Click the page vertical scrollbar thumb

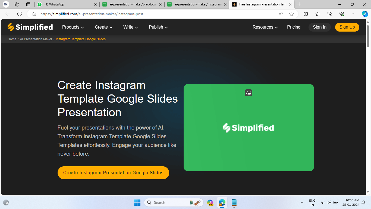coord(368,36)
